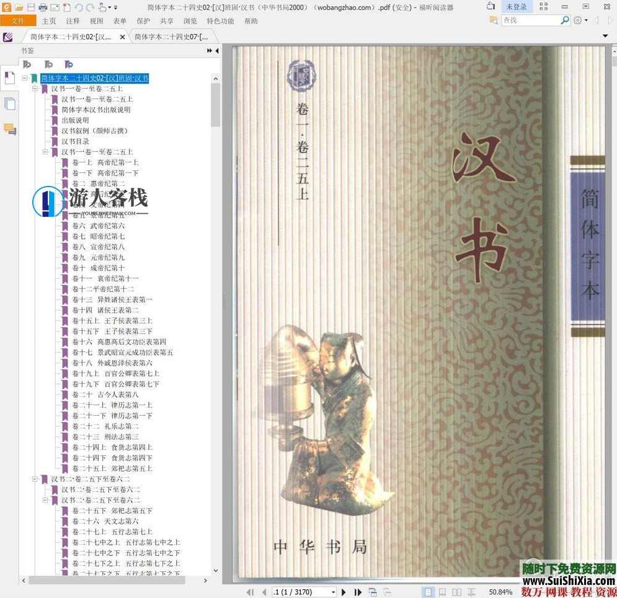The image size is (617, 598).
Task: Click the double-arrow to hide the bookmarks panel
Action: 209,51
